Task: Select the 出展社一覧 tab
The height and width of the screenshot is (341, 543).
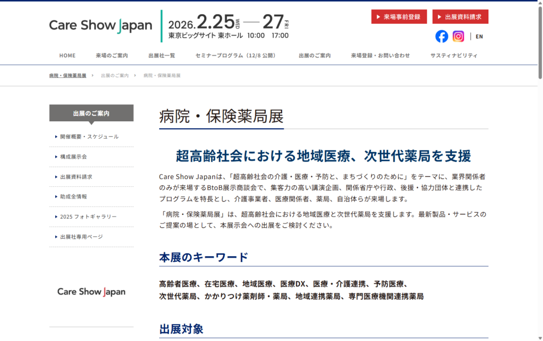Action: click(x=162, y=55)
